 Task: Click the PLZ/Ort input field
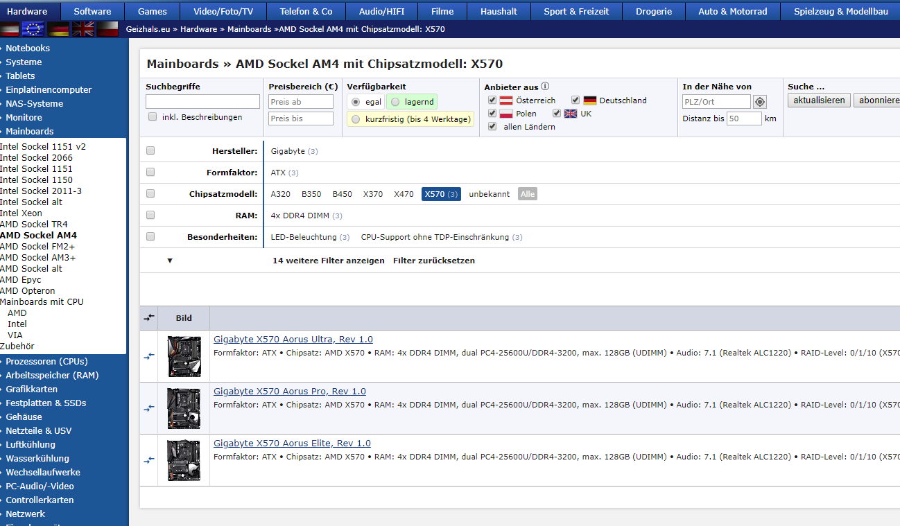(716, 102)
